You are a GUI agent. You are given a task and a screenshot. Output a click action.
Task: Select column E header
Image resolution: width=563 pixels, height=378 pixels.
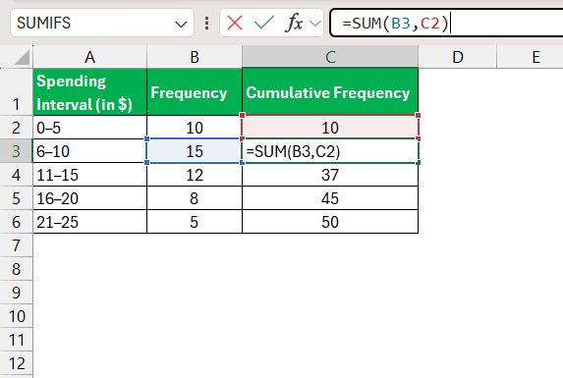coord(530,57)
